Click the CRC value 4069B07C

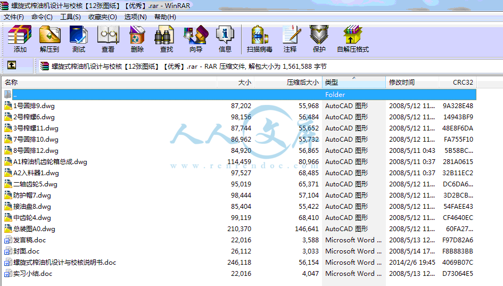pyautogui.click(x=458, y=263)
